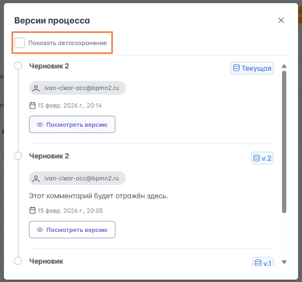The height and width of the screenshot is (282, 302).
Task: Click the timeline circle of the Черновик v.1 entry
Action: 18,261
